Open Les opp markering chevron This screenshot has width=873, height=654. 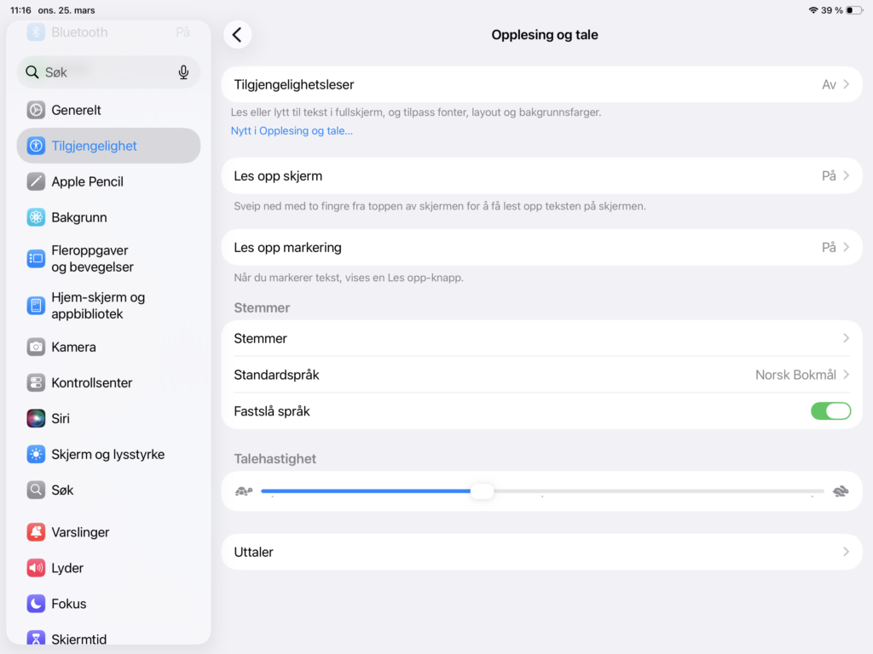[x=847, y=248]
